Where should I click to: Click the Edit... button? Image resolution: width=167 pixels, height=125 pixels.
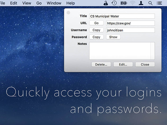click(123, 64)
